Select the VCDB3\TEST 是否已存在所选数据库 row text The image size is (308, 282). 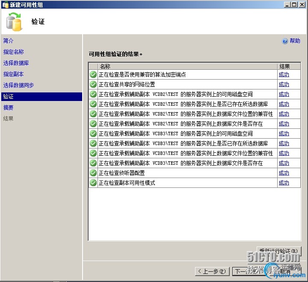coord(183,143)
